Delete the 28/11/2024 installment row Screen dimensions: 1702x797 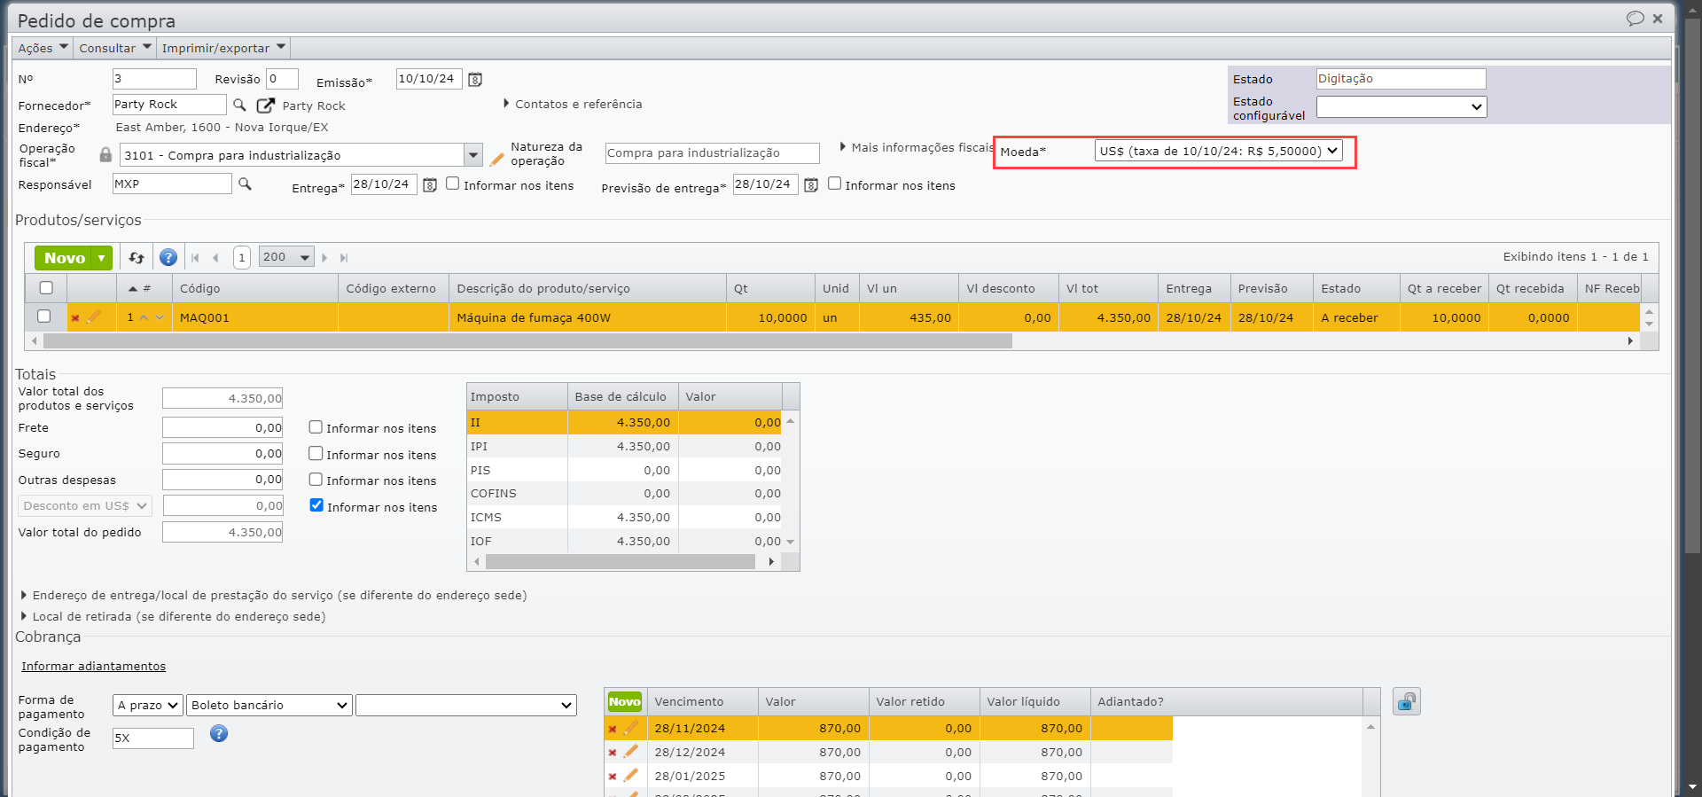click(612, 729)
